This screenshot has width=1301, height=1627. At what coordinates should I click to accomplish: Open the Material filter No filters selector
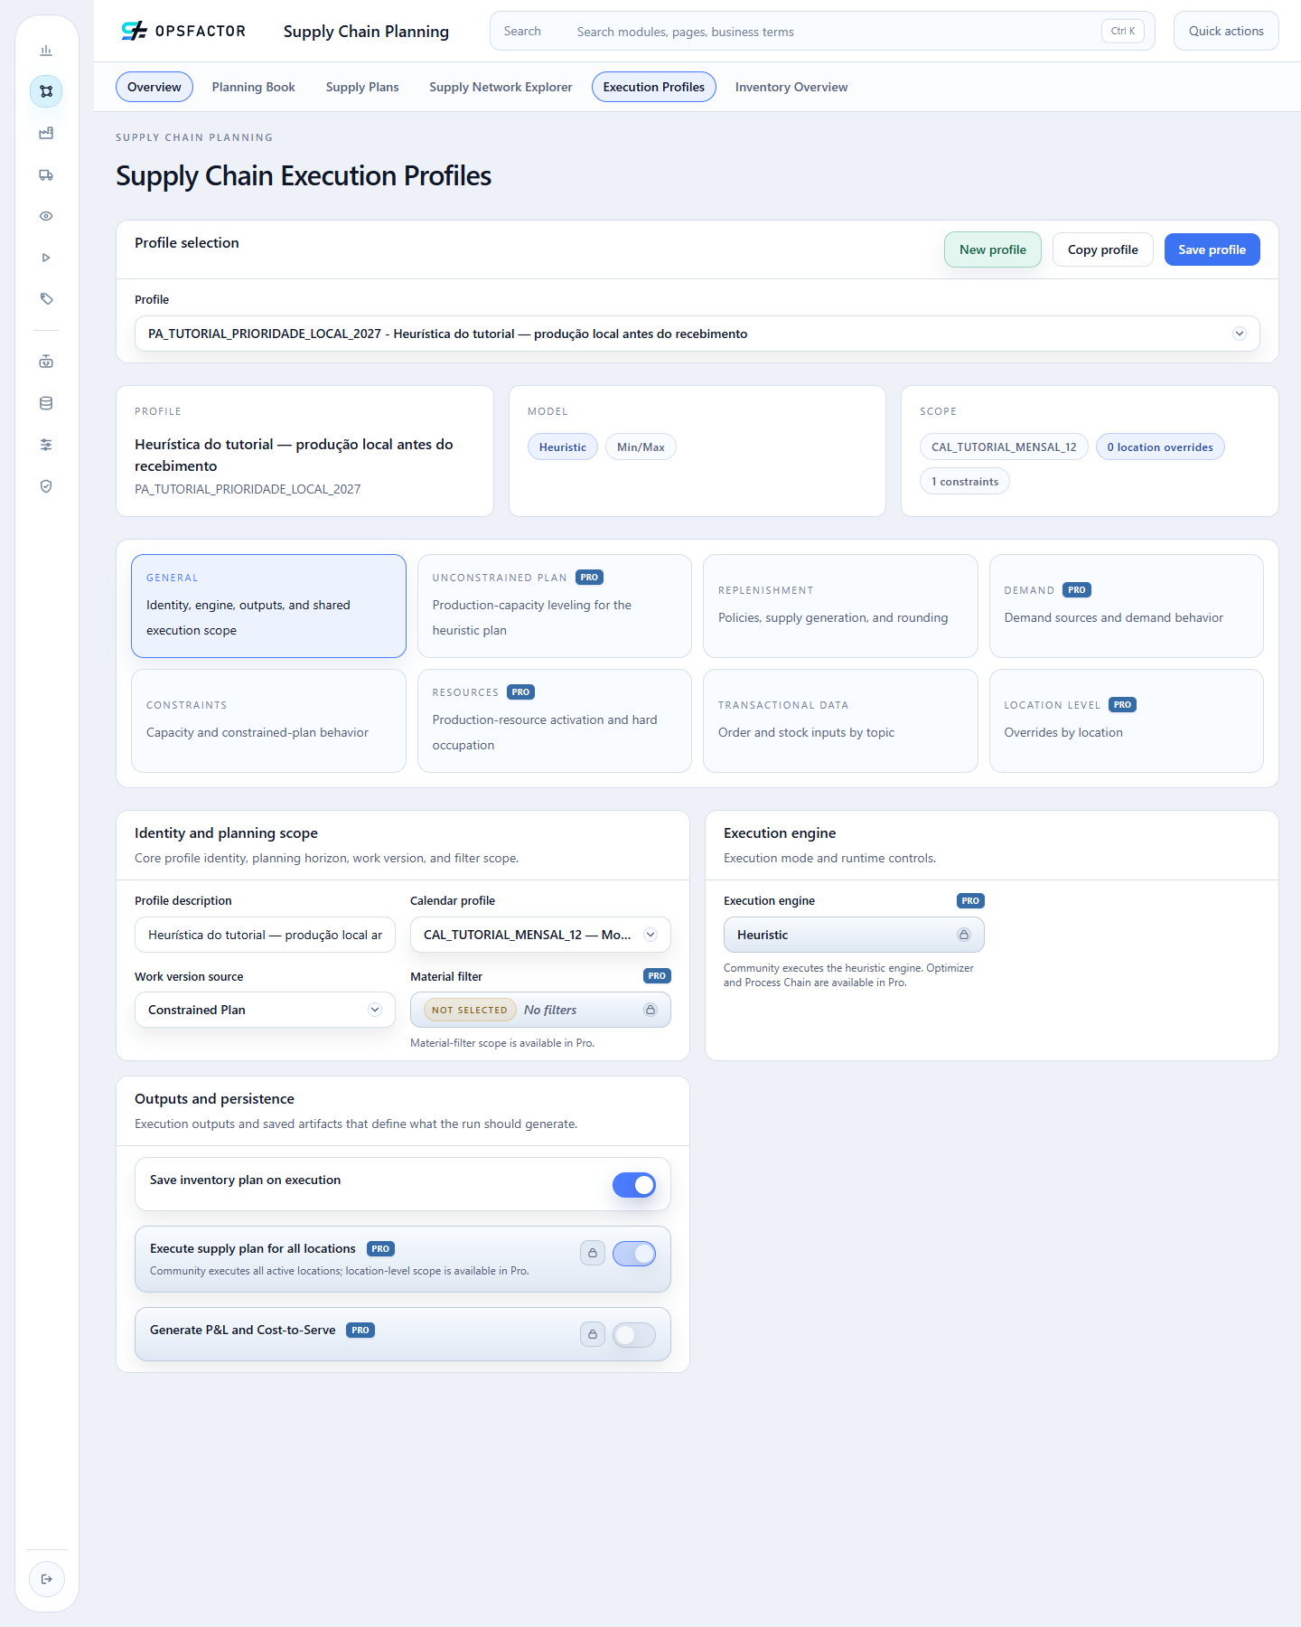pyautogui.click(x=540, y=1010)
